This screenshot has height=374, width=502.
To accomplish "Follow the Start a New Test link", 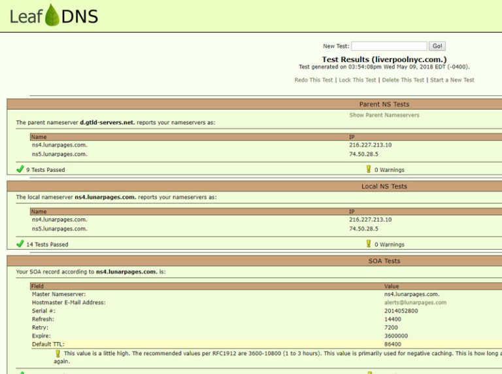I will [452, 80].
